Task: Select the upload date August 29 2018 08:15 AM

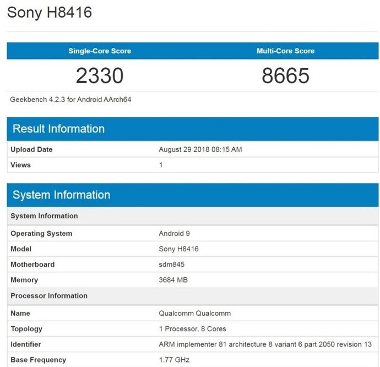Action: (x=200, y=149)
